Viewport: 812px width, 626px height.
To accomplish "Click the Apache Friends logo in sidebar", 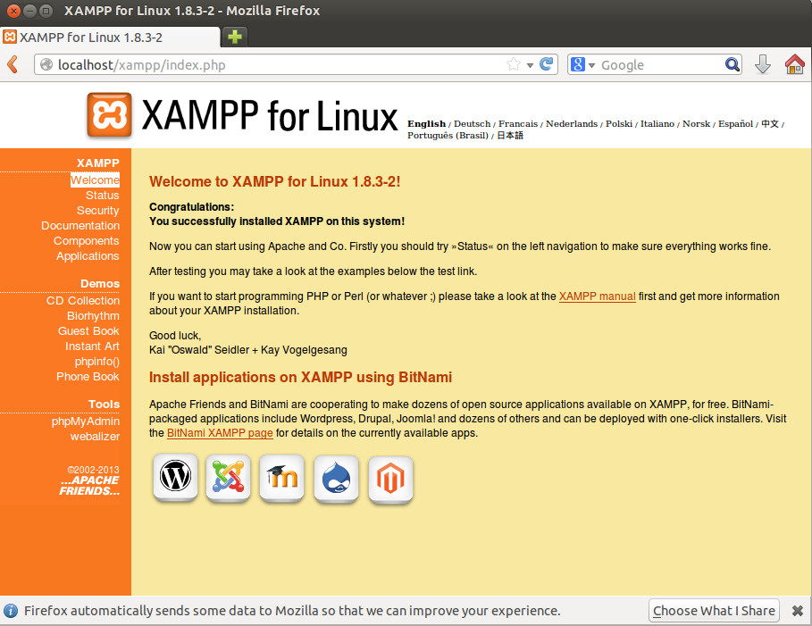I will tap(89, 485).
